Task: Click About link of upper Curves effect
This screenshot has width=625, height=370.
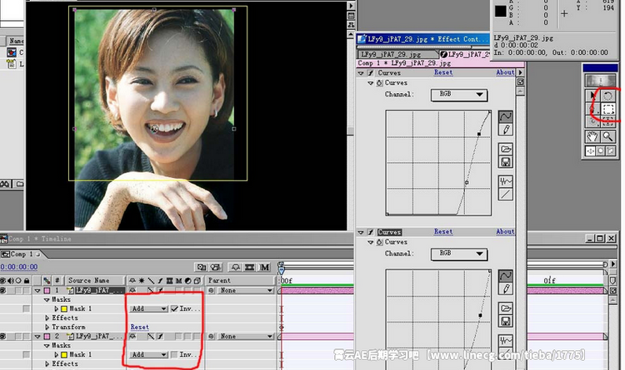Action: point(505,72)
